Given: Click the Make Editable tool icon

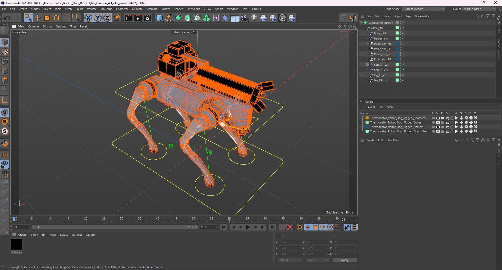Looking at the screenshot, I should pos(5,31).
